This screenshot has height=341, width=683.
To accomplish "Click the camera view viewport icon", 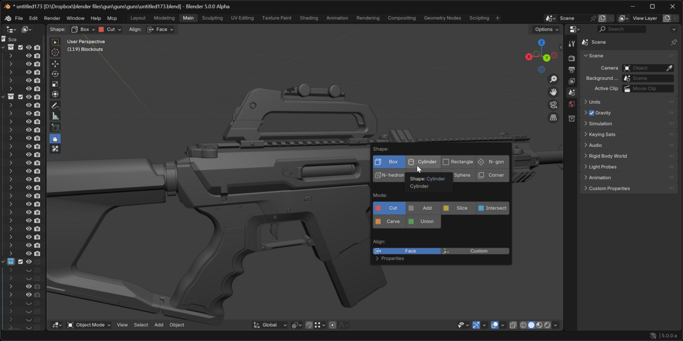I will (x=553, y=105).
